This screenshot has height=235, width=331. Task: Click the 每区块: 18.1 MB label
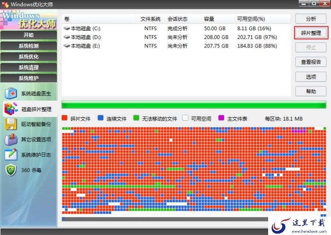tap(284, 119)
